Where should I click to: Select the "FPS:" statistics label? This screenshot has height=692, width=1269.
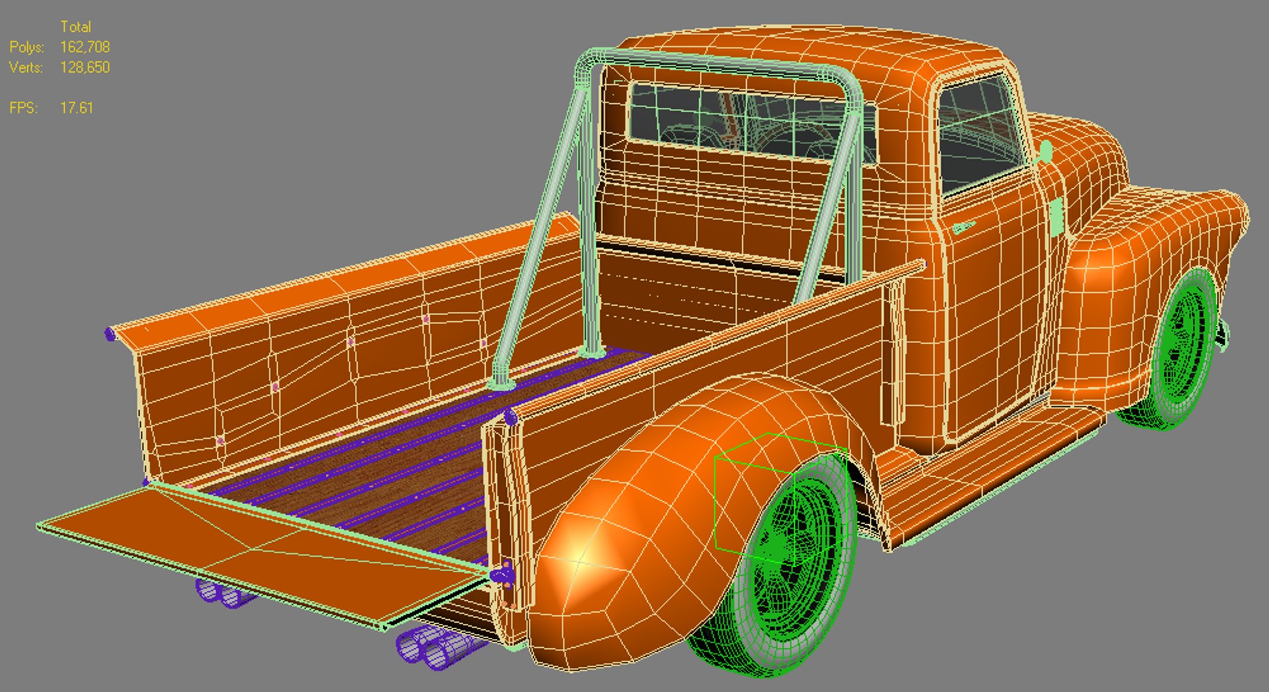click(x=23, y=108)
